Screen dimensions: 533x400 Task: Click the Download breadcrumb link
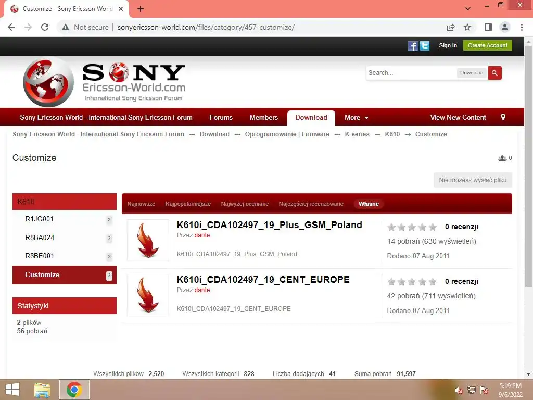(x=214, y=134)
